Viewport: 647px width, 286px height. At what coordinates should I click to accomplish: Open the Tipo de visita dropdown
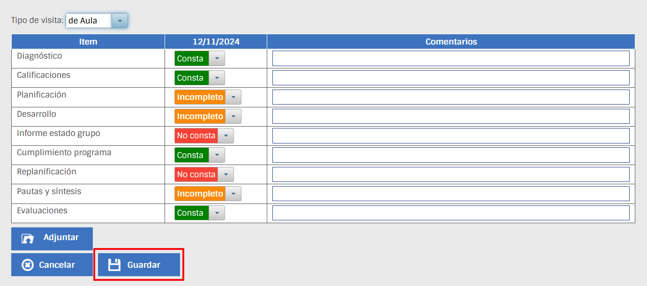point(120,21)
